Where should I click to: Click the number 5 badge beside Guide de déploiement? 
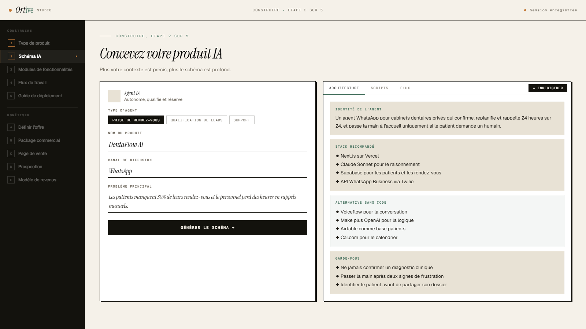11,96
